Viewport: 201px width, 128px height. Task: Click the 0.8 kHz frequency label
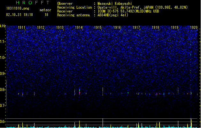point(3,90)
